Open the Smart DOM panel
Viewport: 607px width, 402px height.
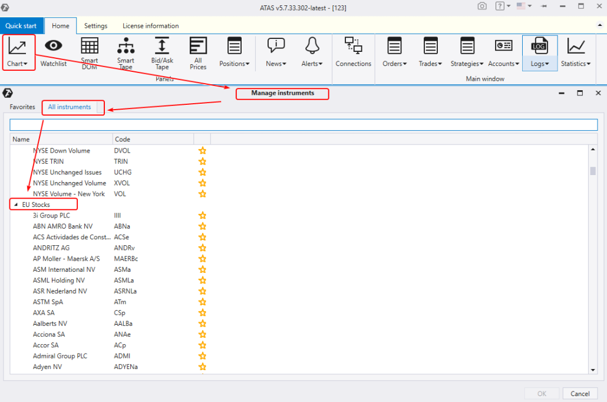(x=90, y=52)
